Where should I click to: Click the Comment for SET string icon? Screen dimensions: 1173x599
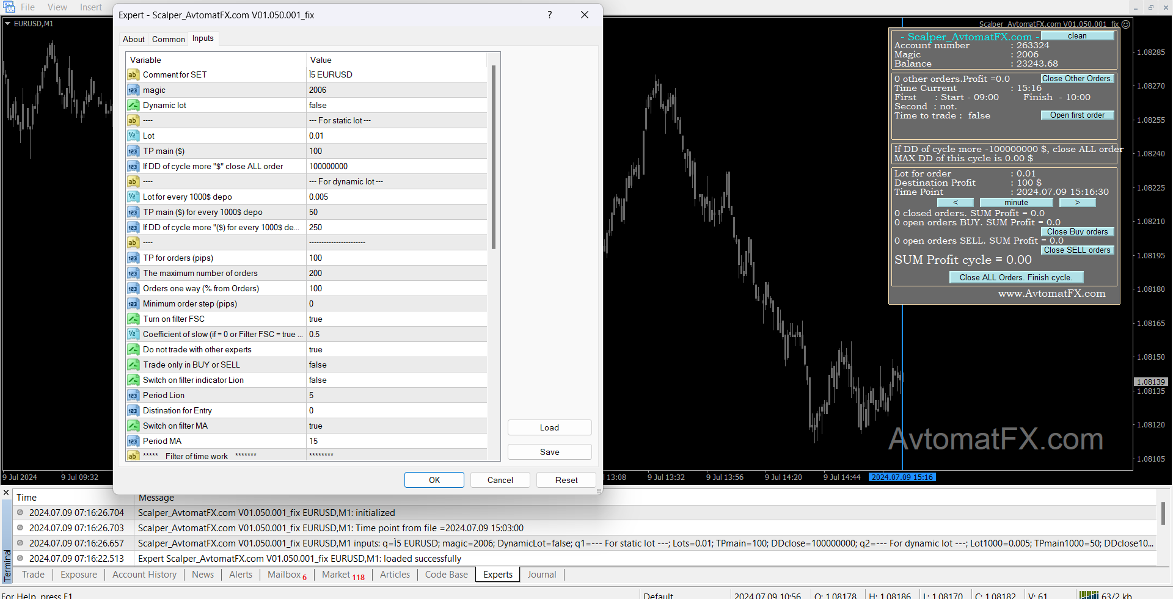[133, 74]
